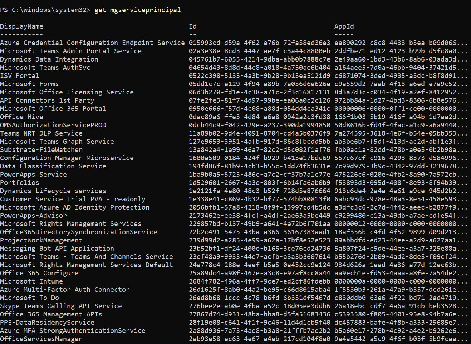The width and height of the screenshot is (471, 344).
Task: Click the get-mgserviceprincipal command text
Action: pyautogui.click(x=137, y=10)
